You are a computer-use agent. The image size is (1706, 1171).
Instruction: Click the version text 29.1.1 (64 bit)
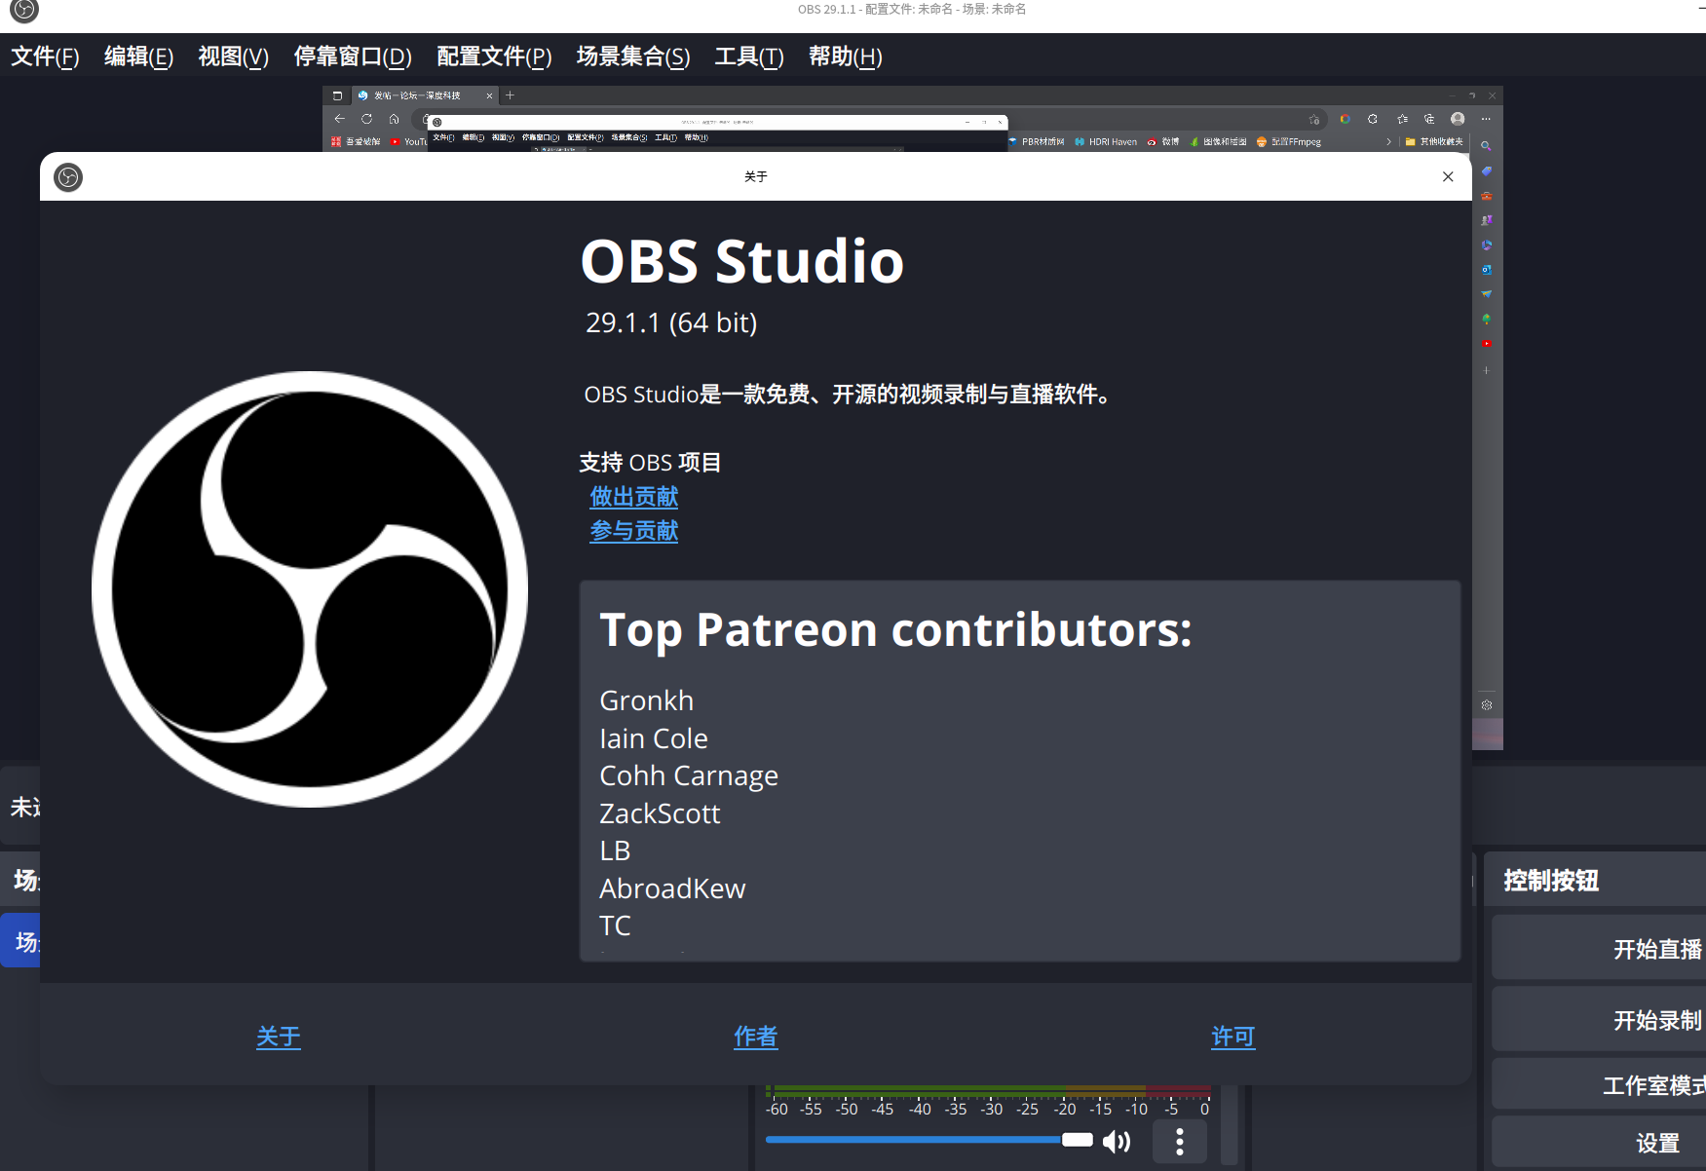click(671, 322)
